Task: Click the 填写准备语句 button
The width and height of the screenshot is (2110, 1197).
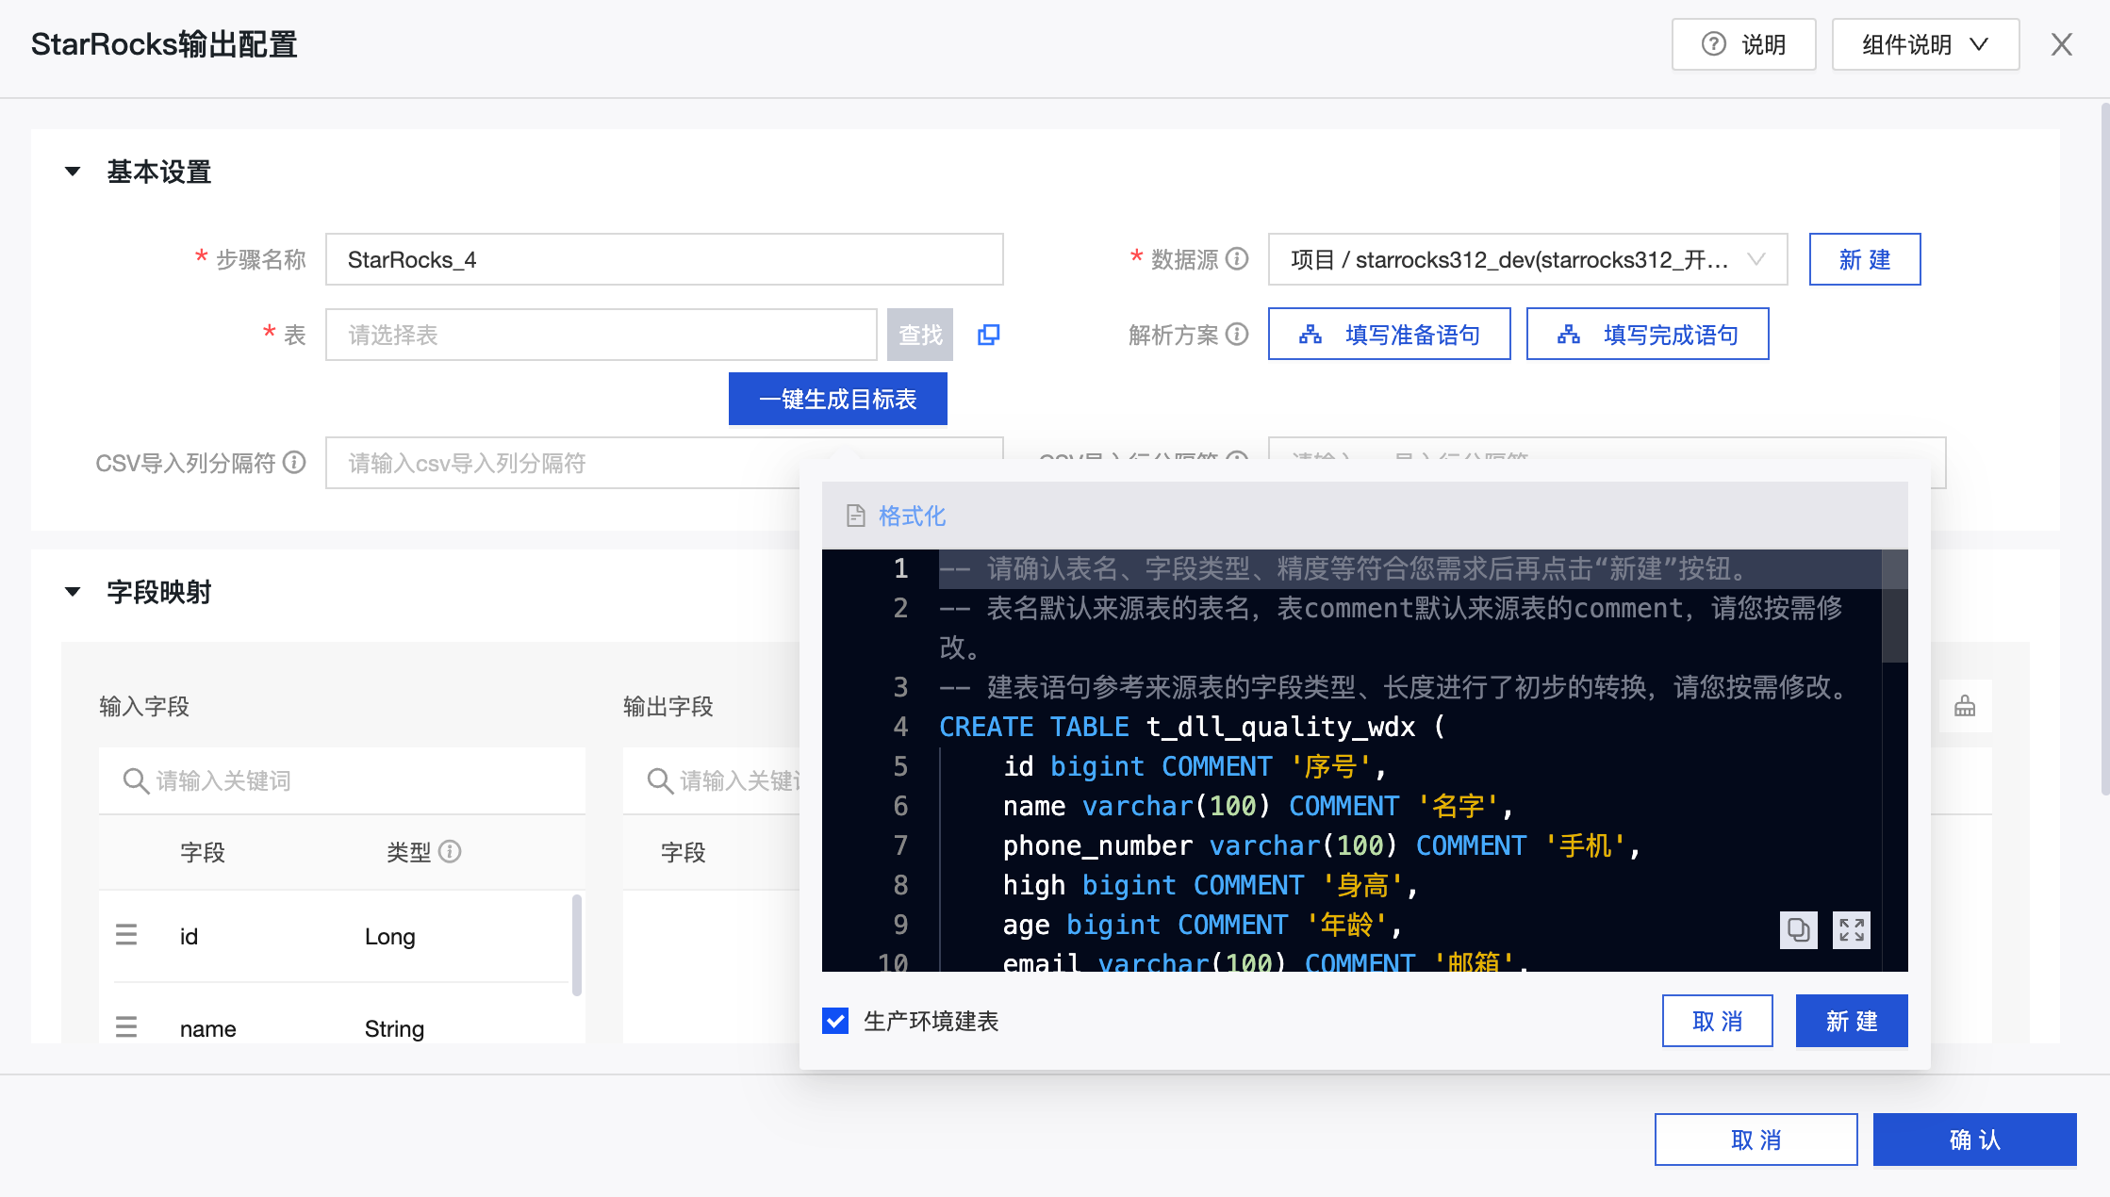Action: (1389, 335)
